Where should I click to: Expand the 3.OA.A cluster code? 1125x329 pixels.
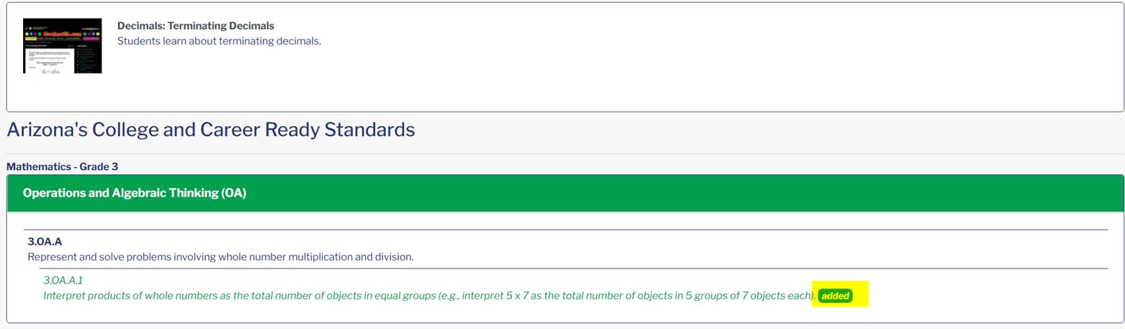point(45,242)
